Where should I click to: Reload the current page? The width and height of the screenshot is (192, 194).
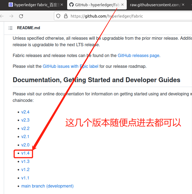21,16
